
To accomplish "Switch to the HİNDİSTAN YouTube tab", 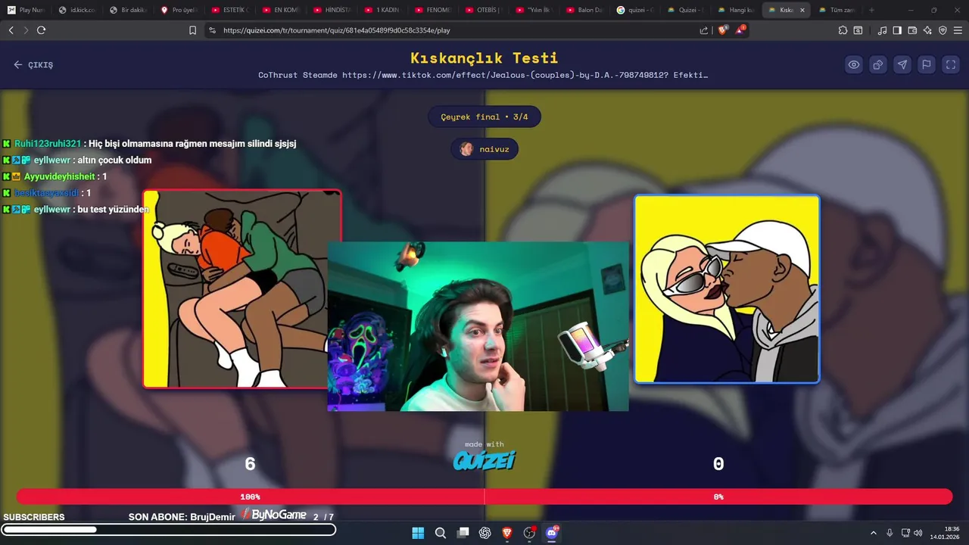I will 331,10.
